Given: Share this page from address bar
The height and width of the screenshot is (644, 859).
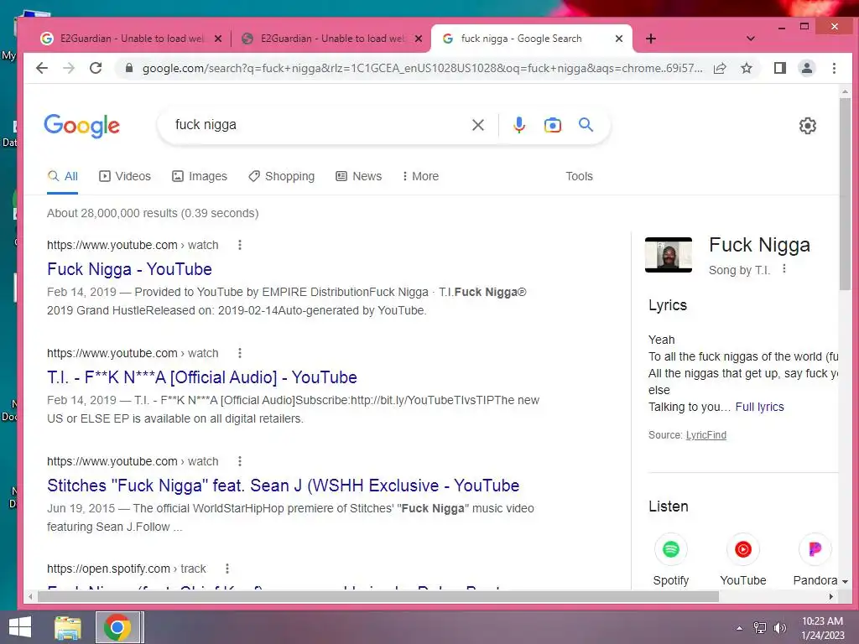Looking at the screenshot, I should (720, 68).
